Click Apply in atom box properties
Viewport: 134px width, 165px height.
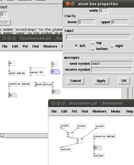pyautogui.click(x=101, y=81)
